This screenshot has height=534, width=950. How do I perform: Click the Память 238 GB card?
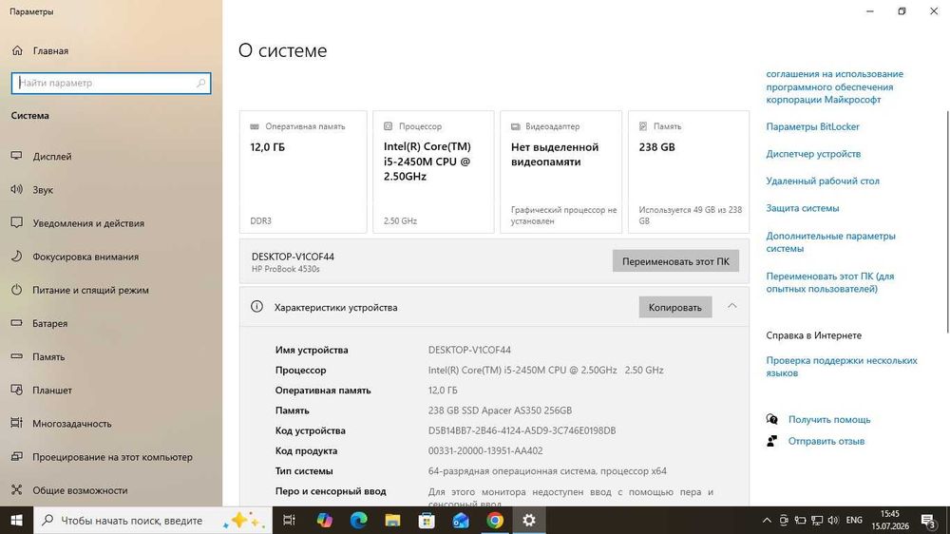pyautogui.click(x=688, y=172)
